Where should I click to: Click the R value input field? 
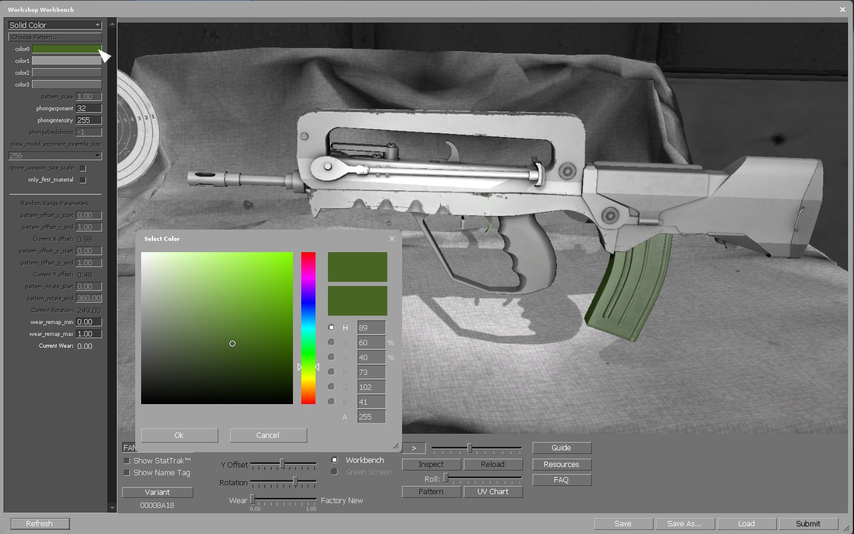tap(372, 372)
